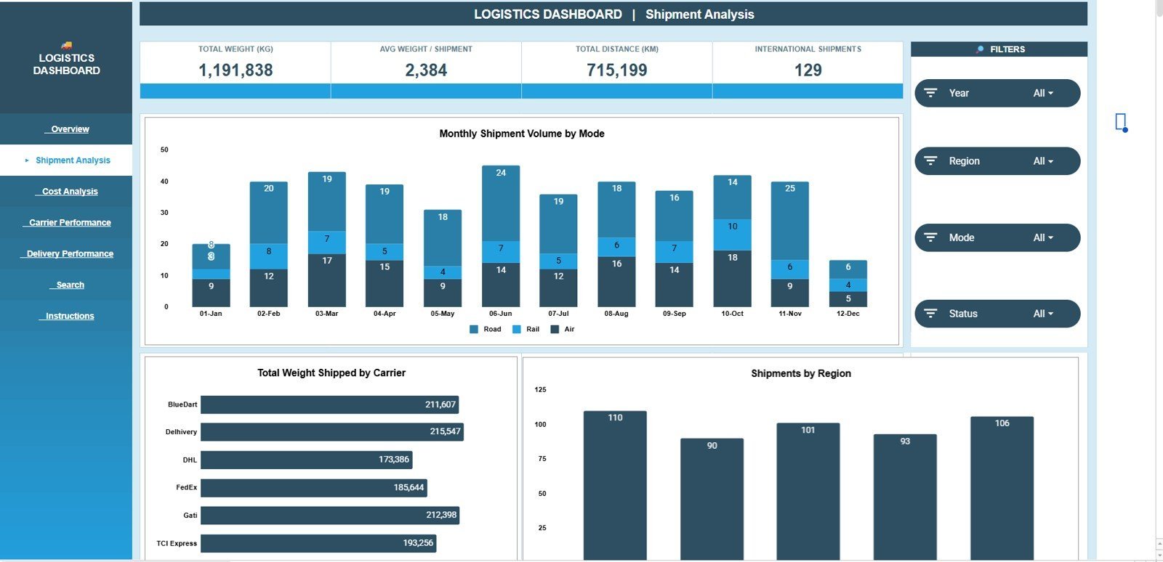Click the Avg Weight per Shipment value 2,384
The image size is (1163, 562).
pyautogui.click(x=426, y=70)
